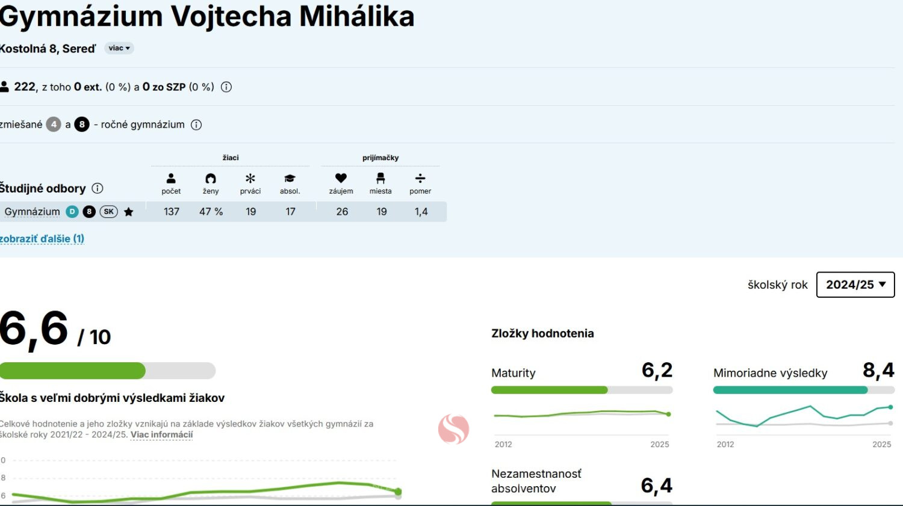The width and height of the screenshot is (903, 506).
Task: Click the chair miesta column icon
Action: pyautogui.click(x=380, y=178)
